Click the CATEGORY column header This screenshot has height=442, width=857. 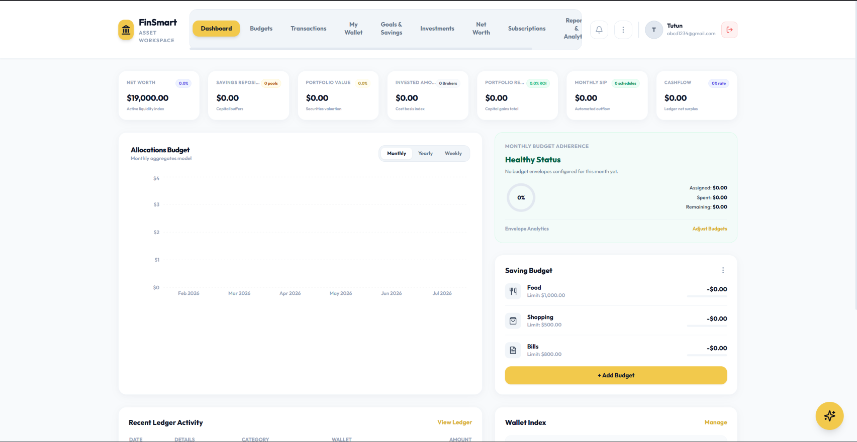pyautogui.click(x=255, y=439)
